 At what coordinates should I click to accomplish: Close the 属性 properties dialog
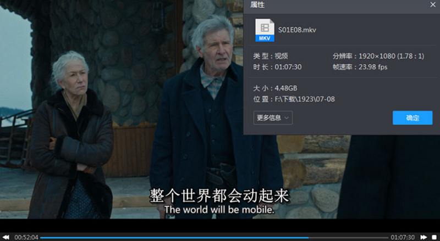[433, 5]
